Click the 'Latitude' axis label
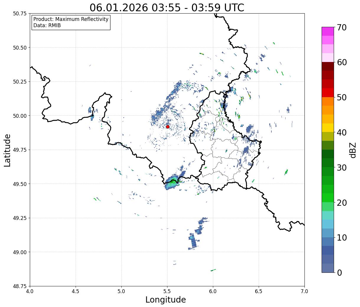 pos(7,150)
